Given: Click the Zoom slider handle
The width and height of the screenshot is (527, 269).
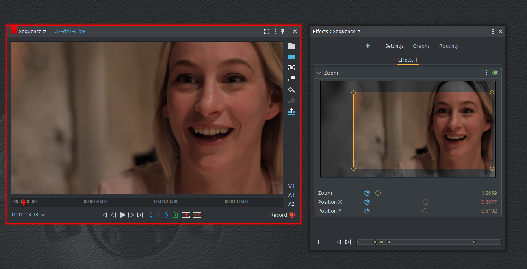Looking at the screenshot, I should pyautogui.click(x=378, y=193).
